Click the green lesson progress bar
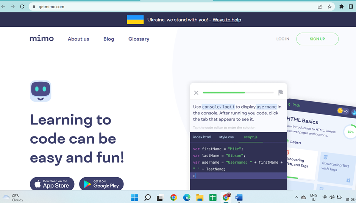Viewport: 356px width, 203px height. 238,93
